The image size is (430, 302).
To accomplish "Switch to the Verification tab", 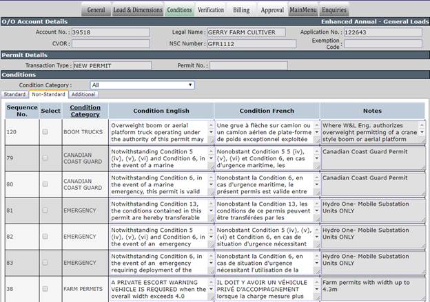I will 211,10.
